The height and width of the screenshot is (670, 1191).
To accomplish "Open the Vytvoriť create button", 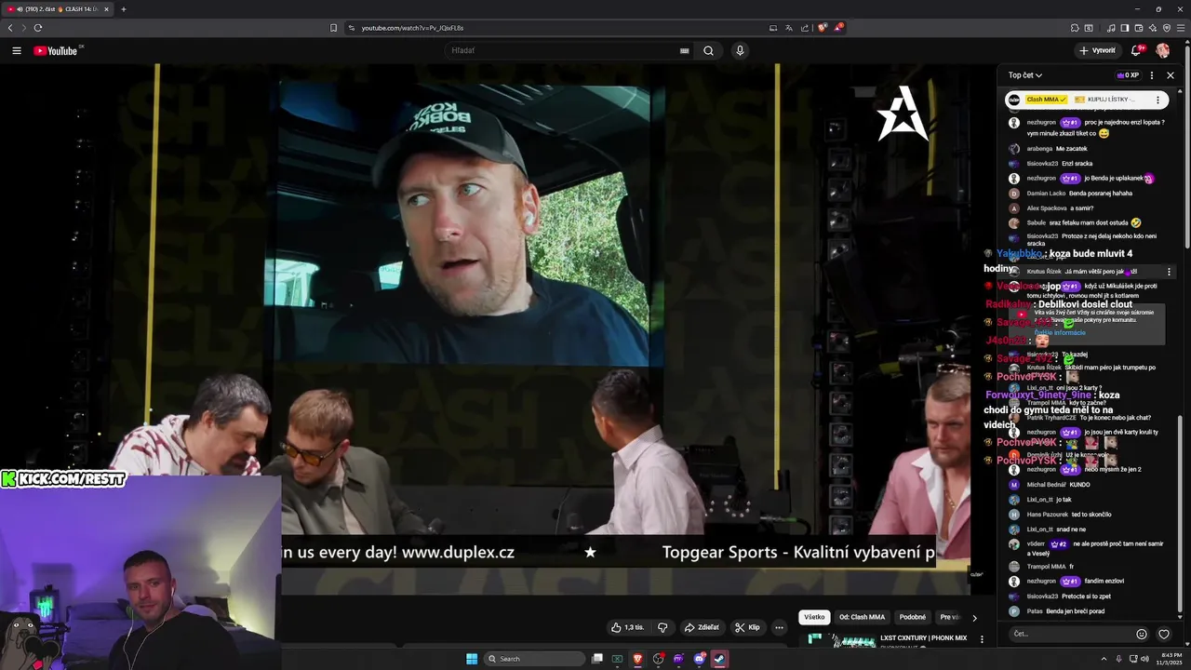I will pos(1097,50).
